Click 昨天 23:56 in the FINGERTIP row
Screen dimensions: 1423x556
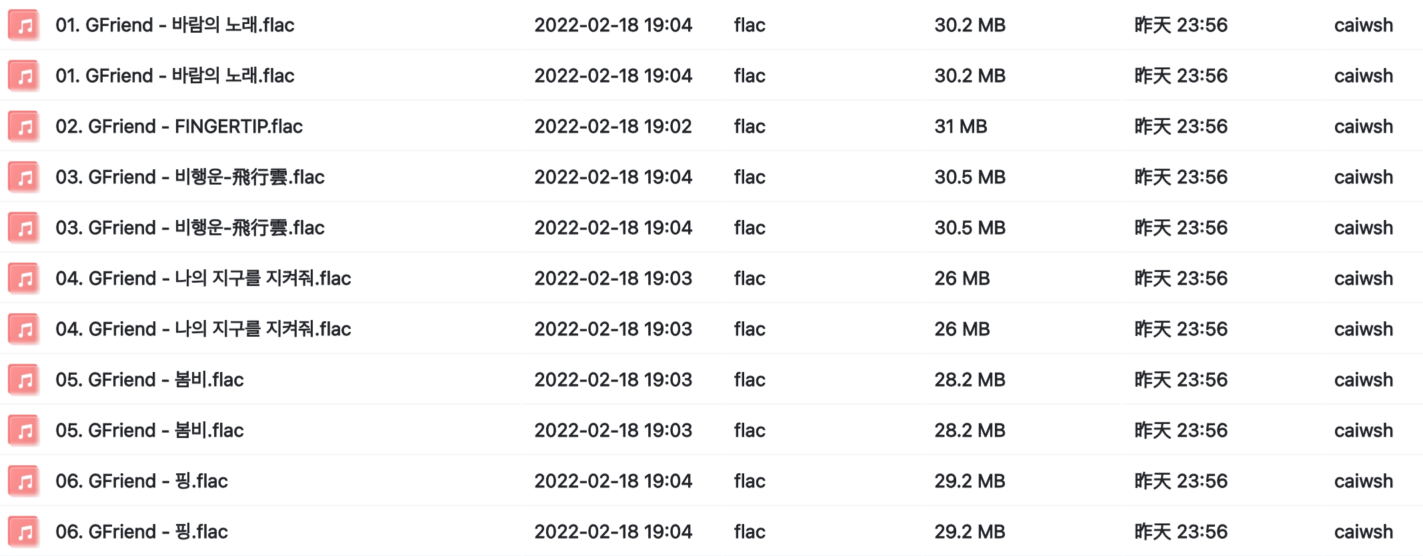click(1180, 127)
